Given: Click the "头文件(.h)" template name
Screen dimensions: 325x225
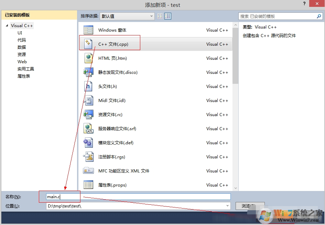Looking at the screenshot, I should 108,86.
